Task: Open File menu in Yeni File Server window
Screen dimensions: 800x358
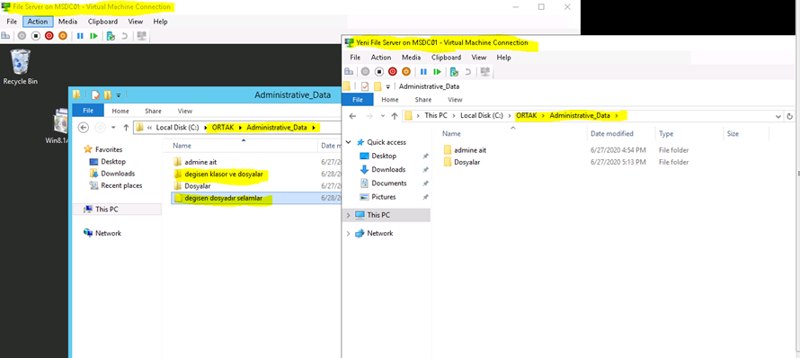Action: pyautogui.click(x=355, y=58)
